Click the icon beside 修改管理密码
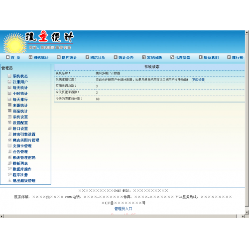Viewport: 249px width, 249px height. tap(9, 157)
